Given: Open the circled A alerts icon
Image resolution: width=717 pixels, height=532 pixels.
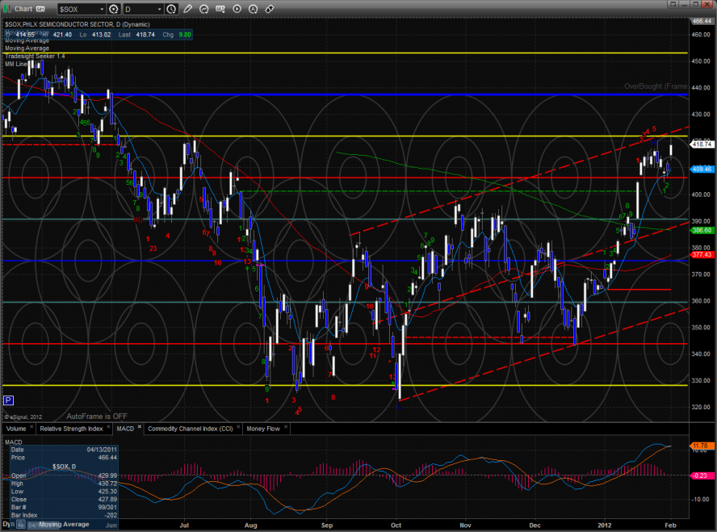Looking at the screenshot, I should (253, 9).
